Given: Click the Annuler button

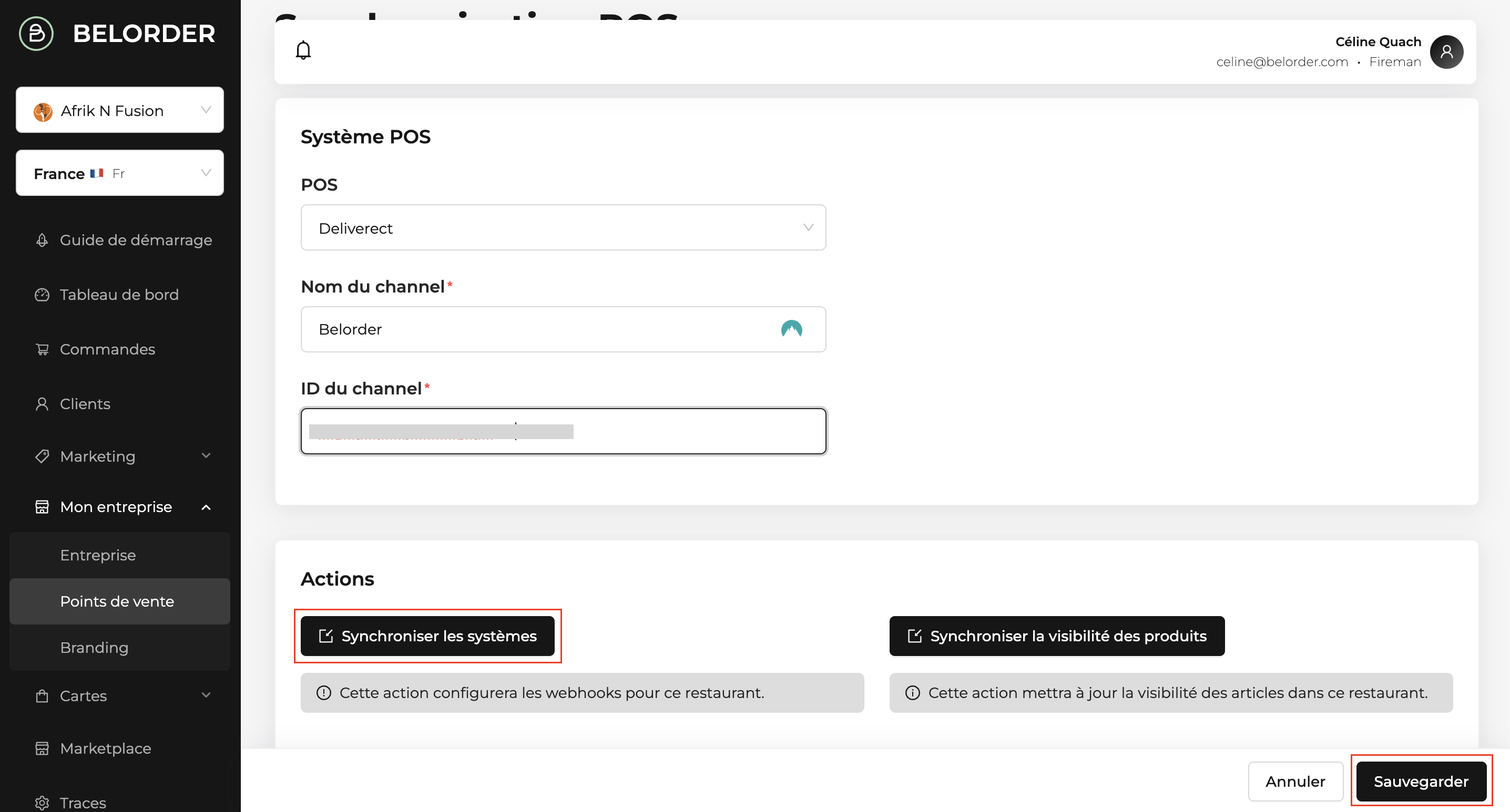Looking at the screenshot, I should click(x=1295, y=782).
